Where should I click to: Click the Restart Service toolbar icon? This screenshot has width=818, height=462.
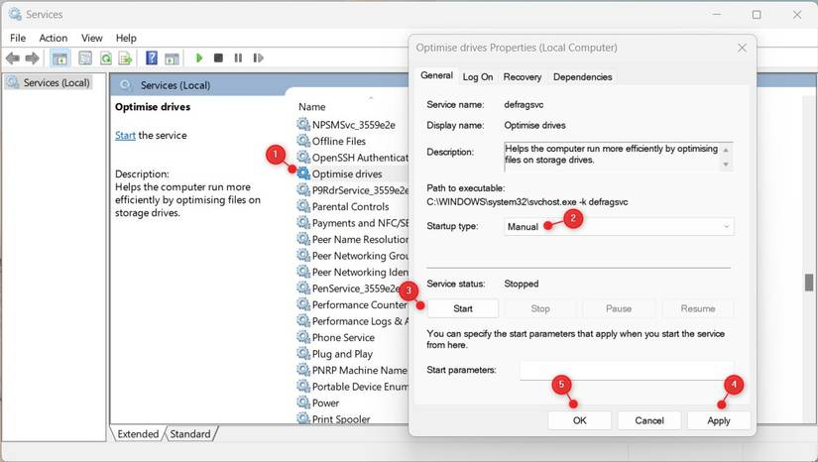pyautogui.click(x=258, y=58)
